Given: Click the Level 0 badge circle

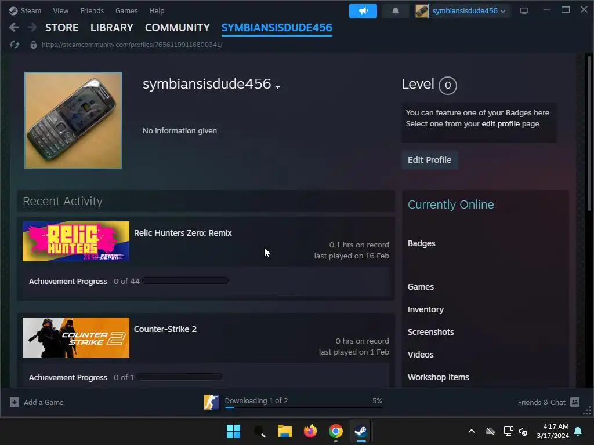Looking at the screenshot, I should coord(447,86).
